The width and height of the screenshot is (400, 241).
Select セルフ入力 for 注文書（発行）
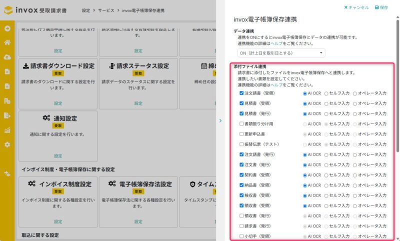pyautogui.click(x=326, y=165)
